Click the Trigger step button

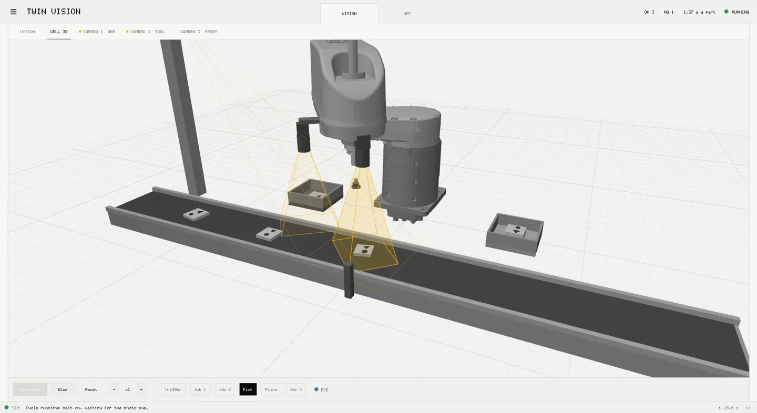click(173, 389)
